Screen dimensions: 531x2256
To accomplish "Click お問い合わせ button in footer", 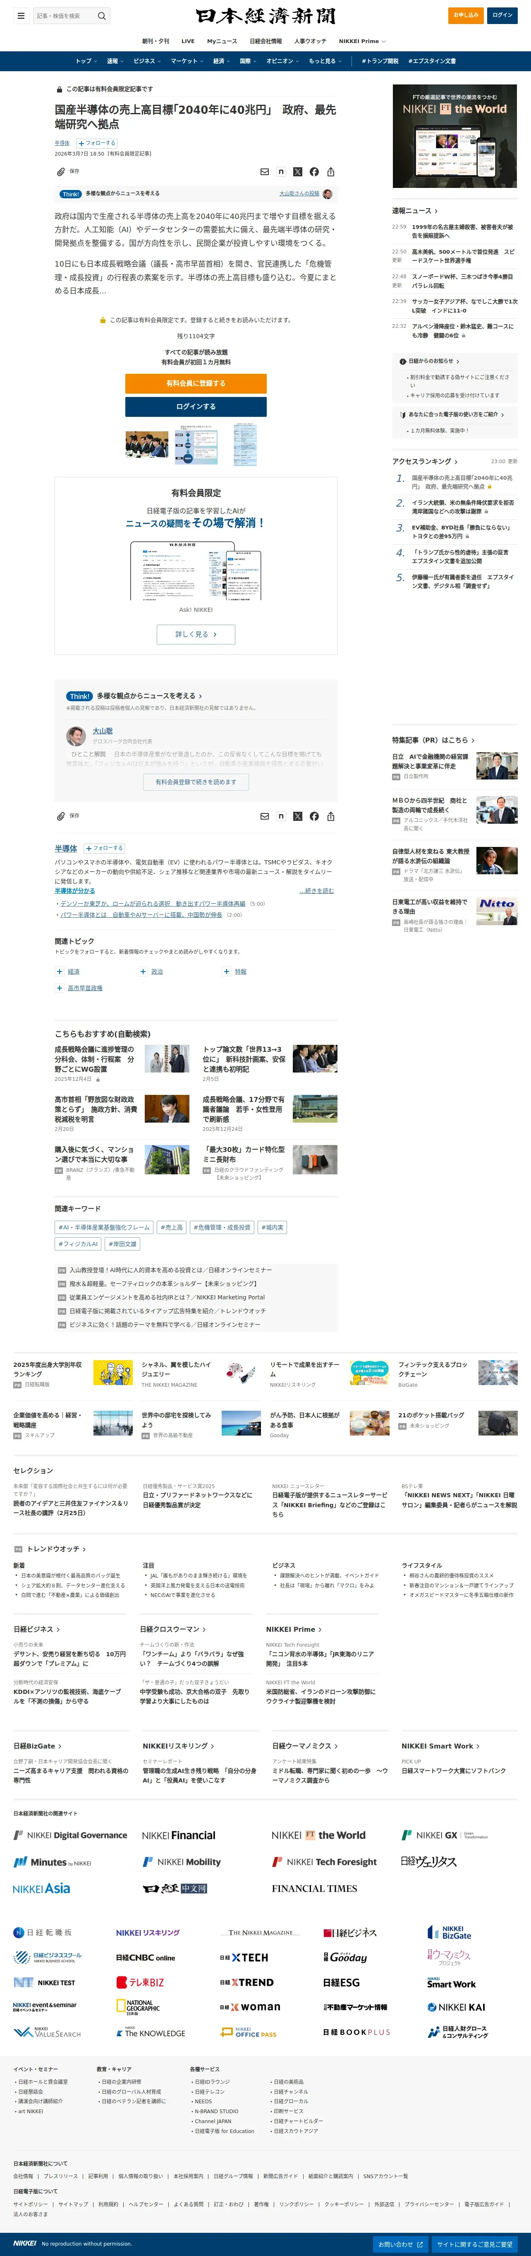I will [x=401, y=2244].
